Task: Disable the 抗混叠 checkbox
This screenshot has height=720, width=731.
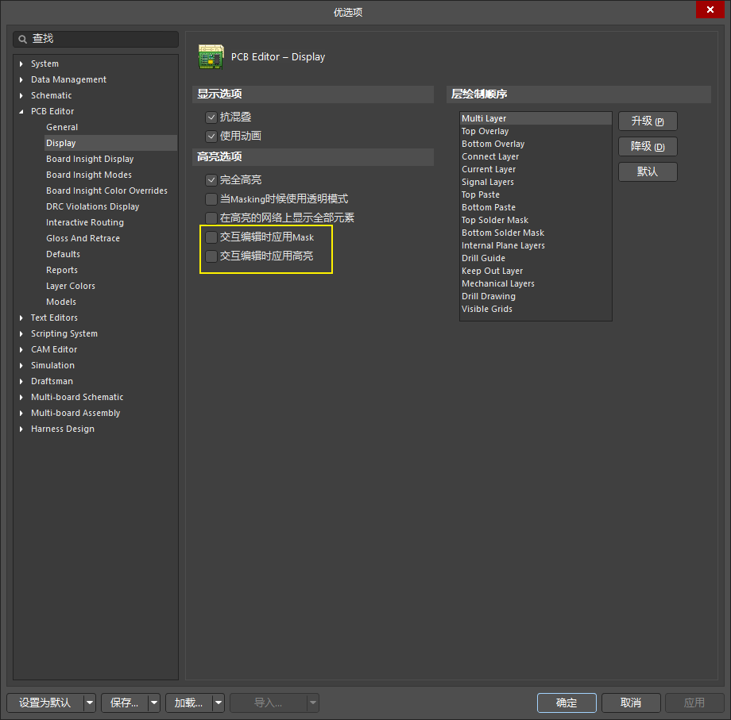Action: [211, 117]
